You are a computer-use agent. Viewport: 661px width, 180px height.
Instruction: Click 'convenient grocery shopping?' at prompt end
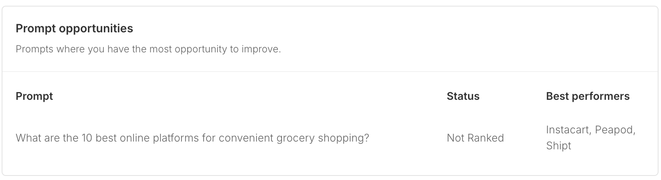[294, 138]
